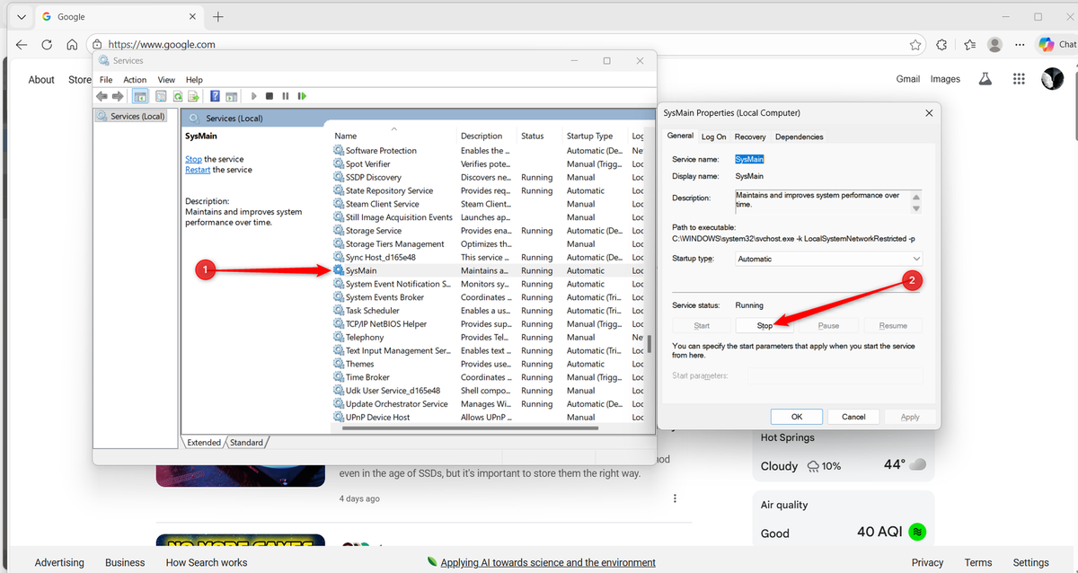Open more options for news article

pyautogui.click(x=675, y=498)
